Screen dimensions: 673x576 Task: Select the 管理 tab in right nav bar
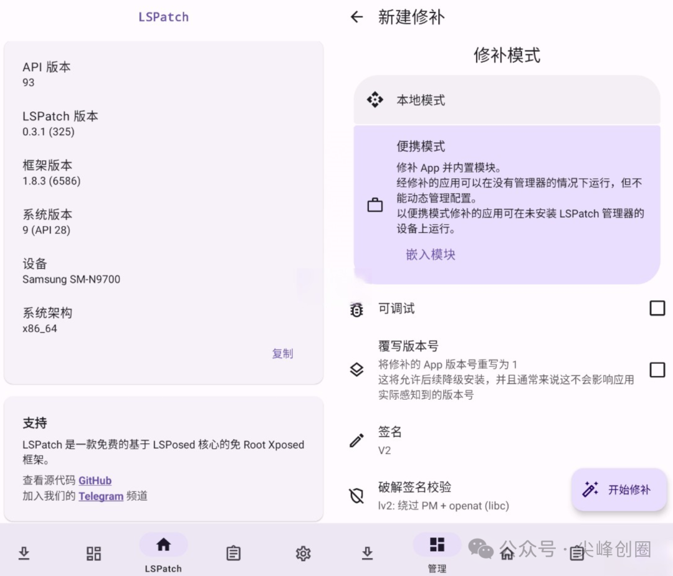437,553
